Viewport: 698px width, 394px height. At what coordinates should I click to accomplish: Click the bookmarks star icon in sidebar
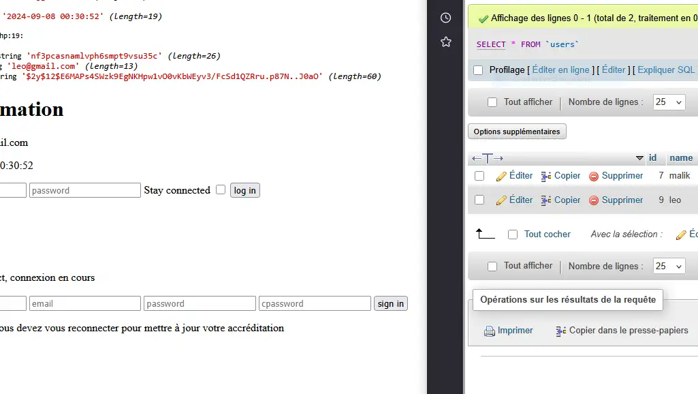pyautogui.click(x=446, y=42)
